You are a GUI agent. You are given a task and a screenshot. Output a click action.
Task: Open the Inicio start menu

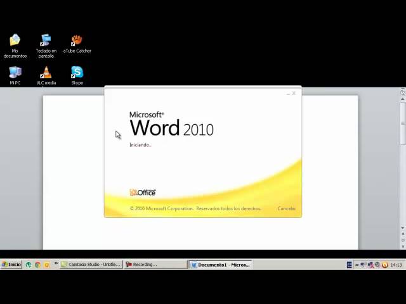pos(11,265)
